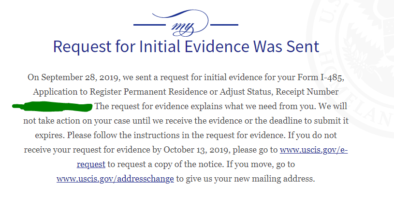Viewport: 394px width, 198px height.
Task: Click the underlined "request" link continuation
Action: 91,164
